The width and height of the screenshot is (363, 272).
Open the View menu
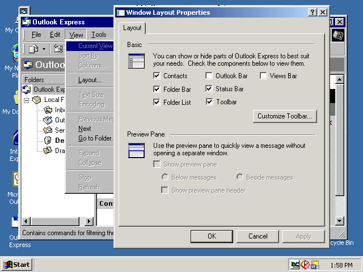click(76, 35)
